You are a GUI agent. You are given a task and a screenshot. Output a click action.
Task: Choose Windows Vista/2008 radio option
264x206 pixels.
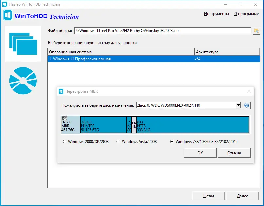point(137,142)
